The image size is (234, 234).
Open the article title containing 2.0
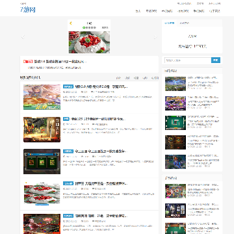101,86
